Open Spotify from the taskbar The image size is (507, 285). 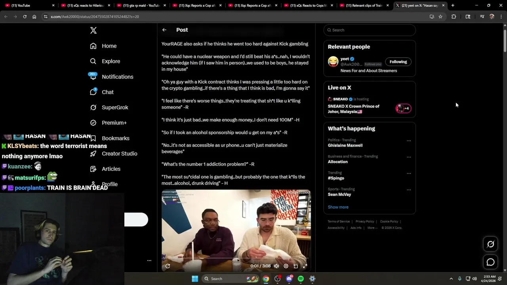(x=301, y=279)
